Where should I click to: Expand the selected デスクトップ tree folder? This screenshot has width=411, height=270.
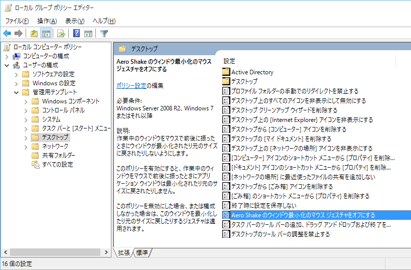coord(26,138)
